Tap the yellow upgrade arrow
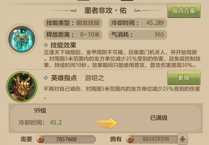 [107, 123]
